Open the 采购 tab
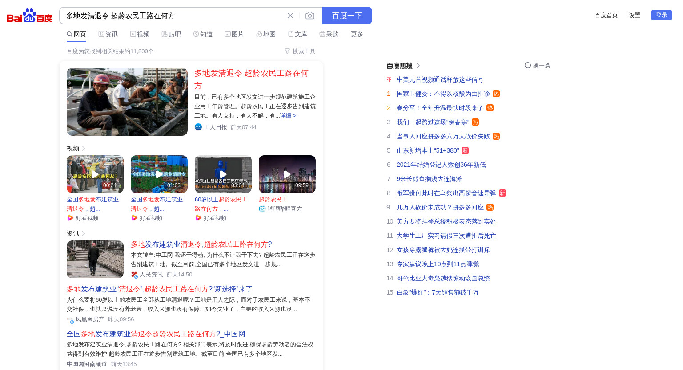 pyautogui.click(x=329, y=34)
